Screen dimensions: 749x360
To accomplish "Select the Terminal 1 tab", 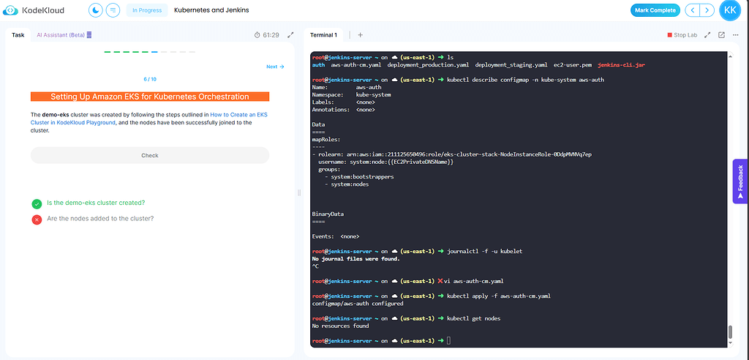I will click(323, 34).
